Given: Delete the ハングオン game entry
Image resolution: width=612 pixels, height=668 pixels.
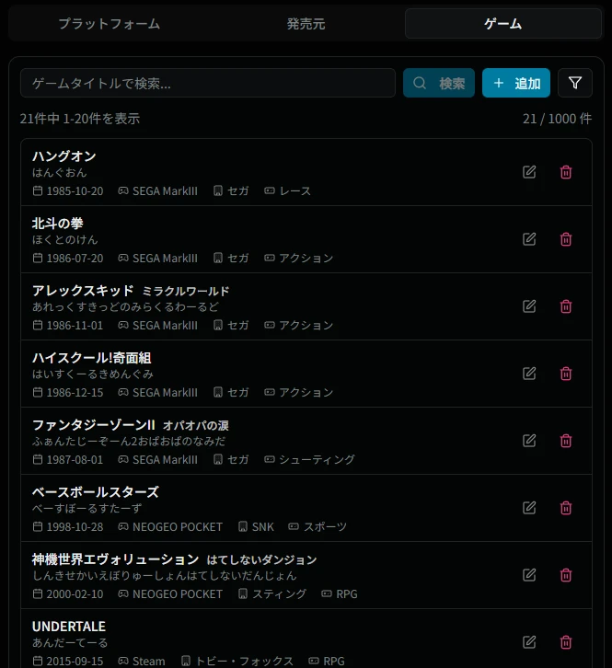Looking at the screenshot, I should pyautogui.click(x=566, y=172).
